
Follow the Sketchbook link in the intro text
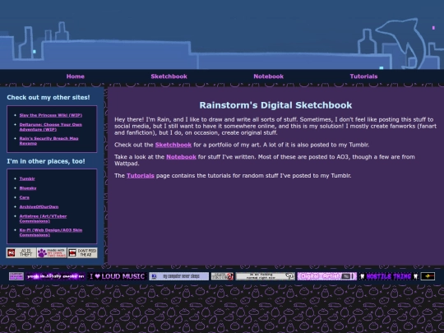tap(173, 145)
